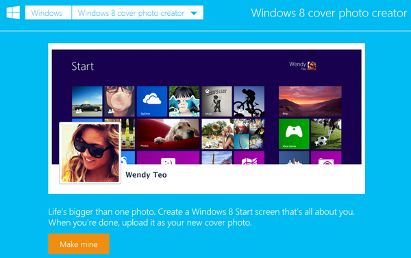Click the Life's bigger than one photo description
The image size is (411, 258).
click(201, 217)
